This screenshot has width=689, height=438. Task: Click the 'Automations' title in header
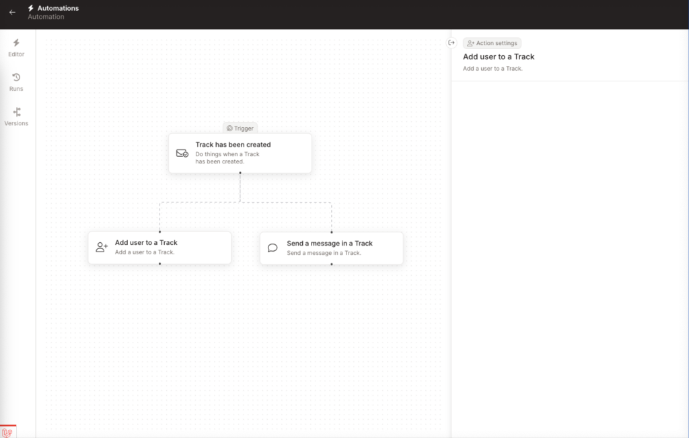[x=58, y=8]
